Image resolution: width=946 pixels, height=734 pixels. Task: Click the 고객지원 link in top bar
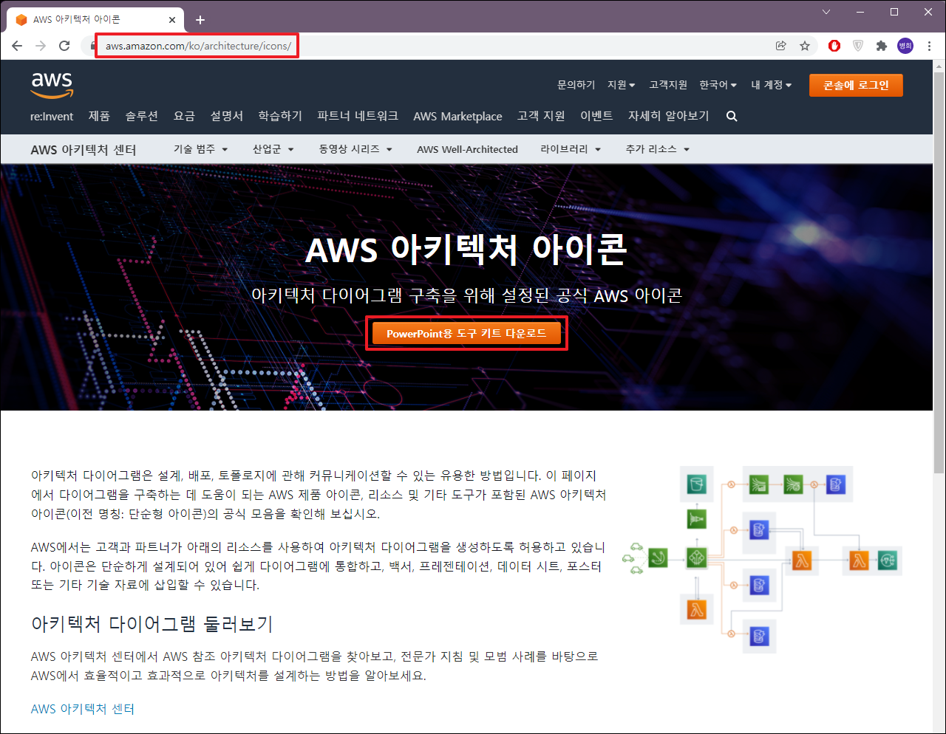point(667,85)
